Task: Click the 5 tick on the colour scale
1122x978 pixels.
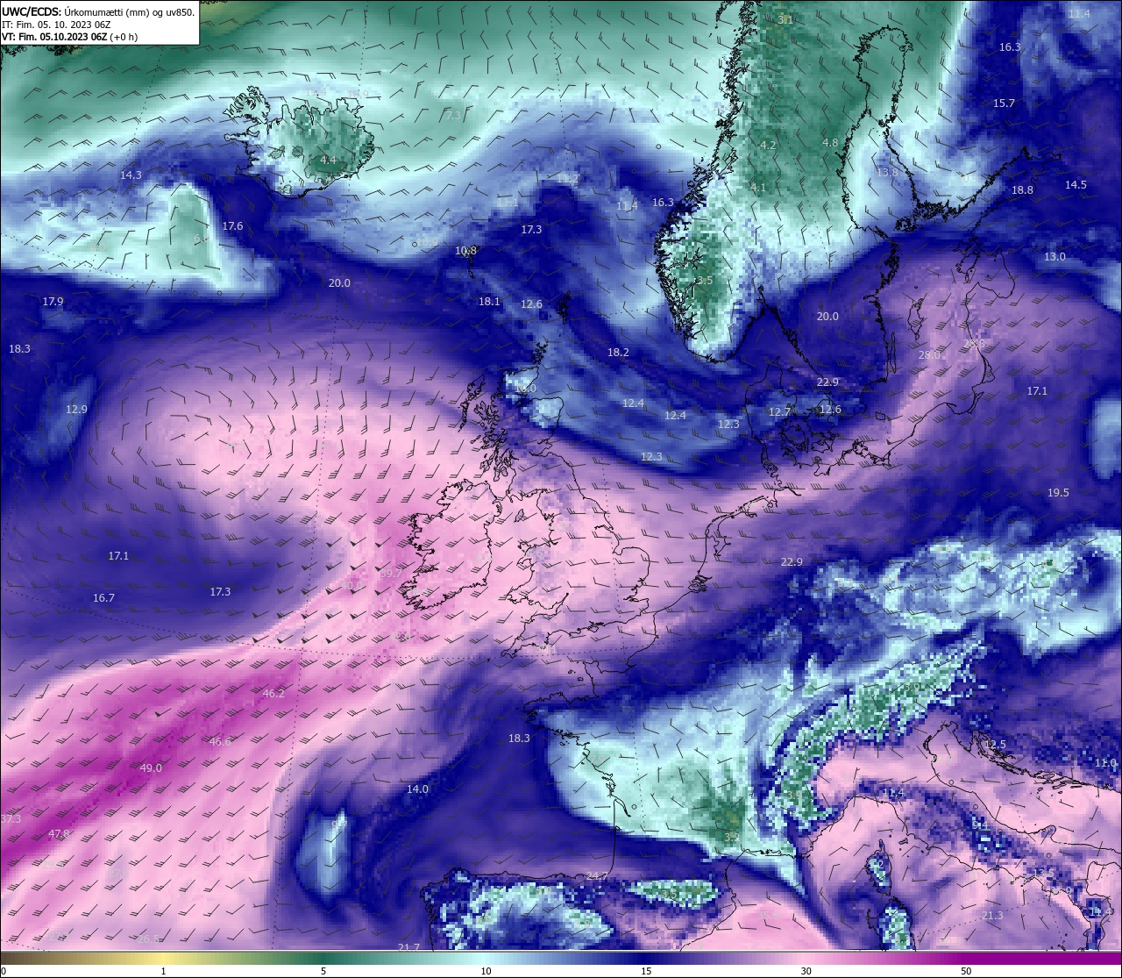Action: (x=323, y=971)
